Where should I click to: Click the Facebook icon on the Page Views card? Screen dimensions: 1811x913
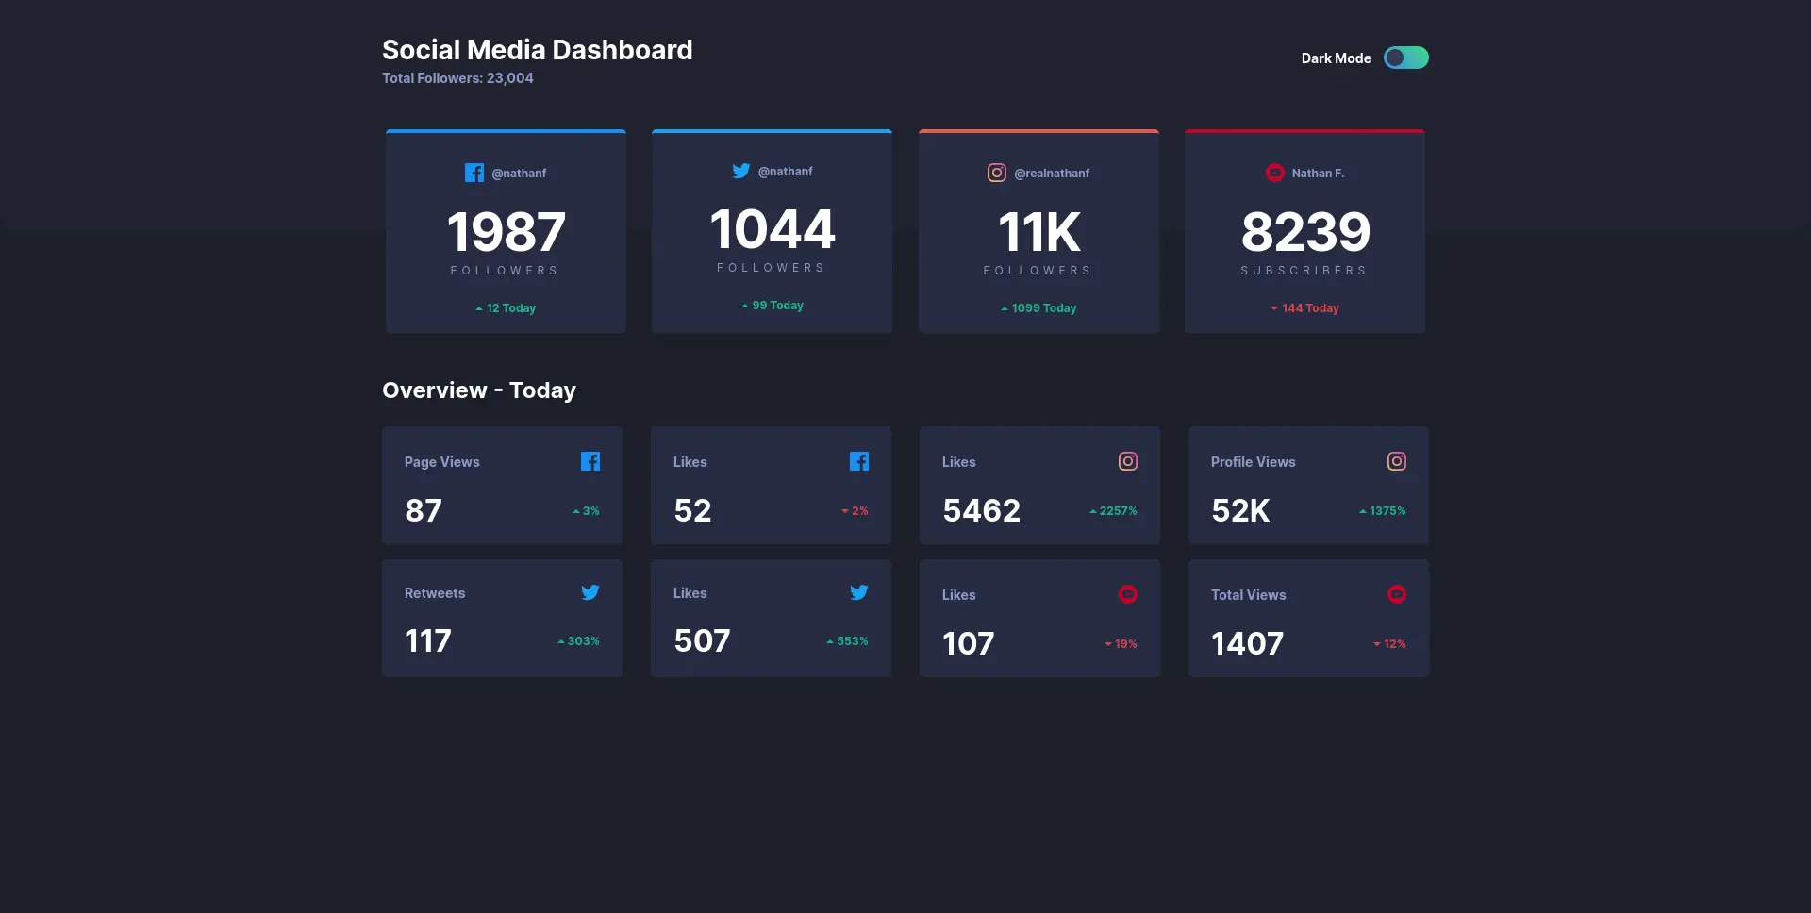(590, 461)
